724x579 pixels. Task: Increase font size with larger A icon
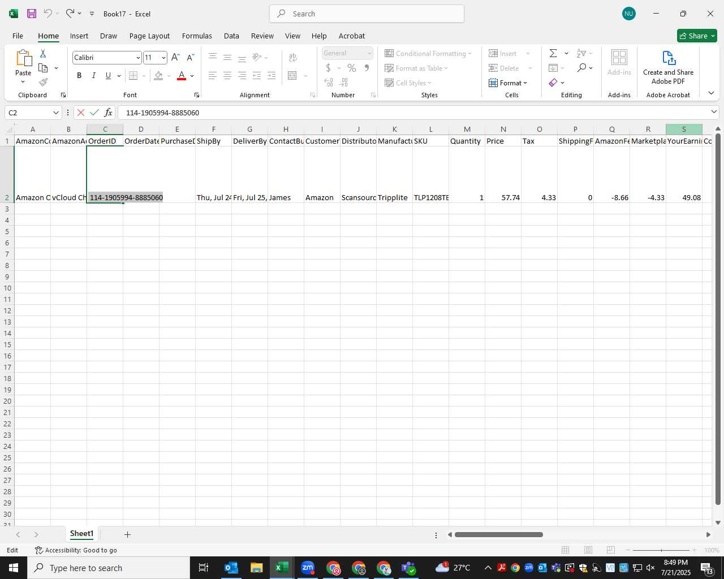(x=175, y=57)
